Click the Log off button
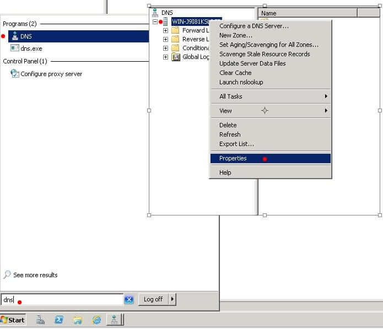 153,299
